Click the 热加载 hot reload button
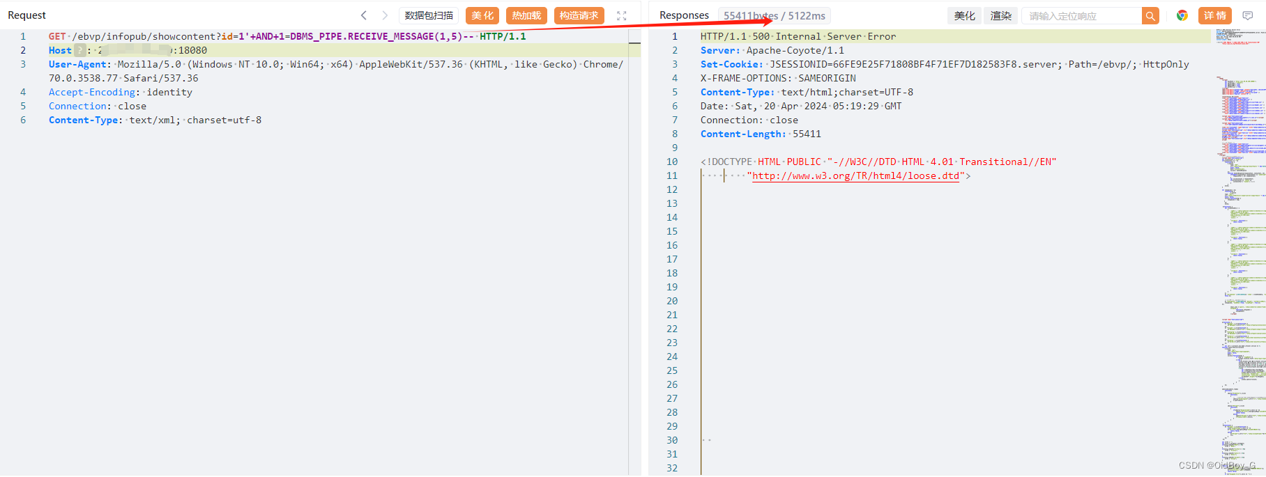Screen dimensions: 1266x477 526,15
